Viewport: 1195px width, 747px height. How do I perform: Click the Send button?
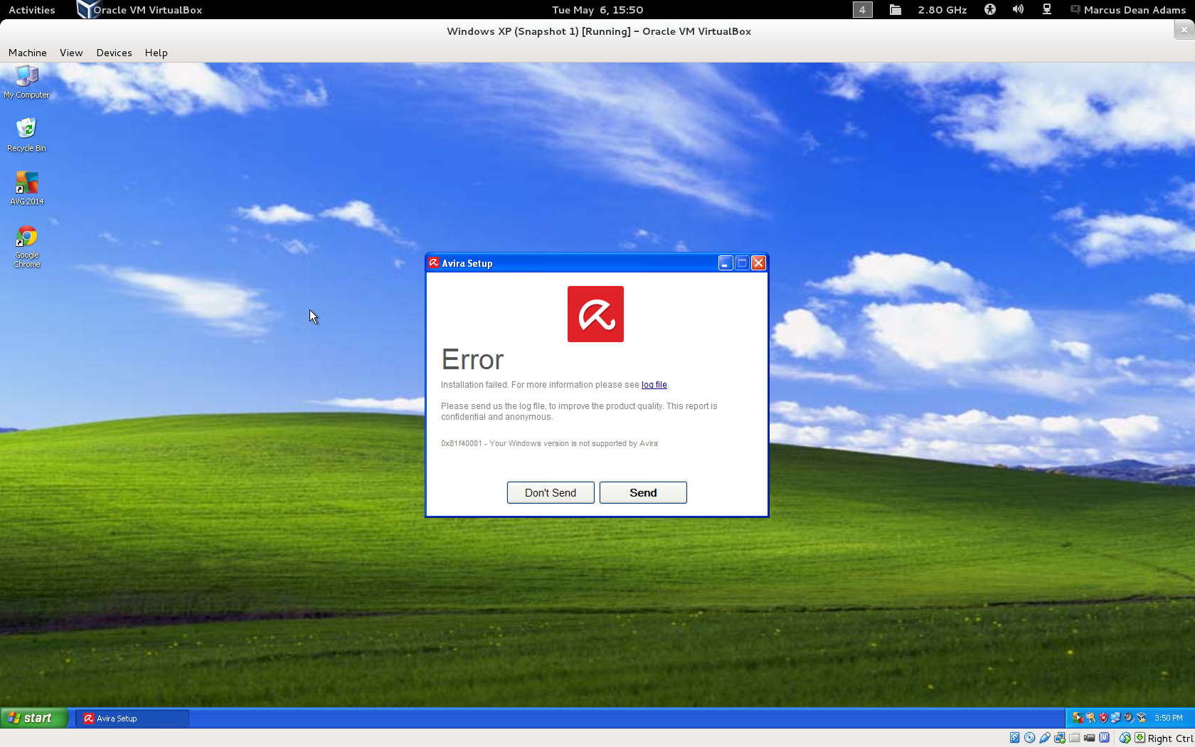[x=643, y=492]
